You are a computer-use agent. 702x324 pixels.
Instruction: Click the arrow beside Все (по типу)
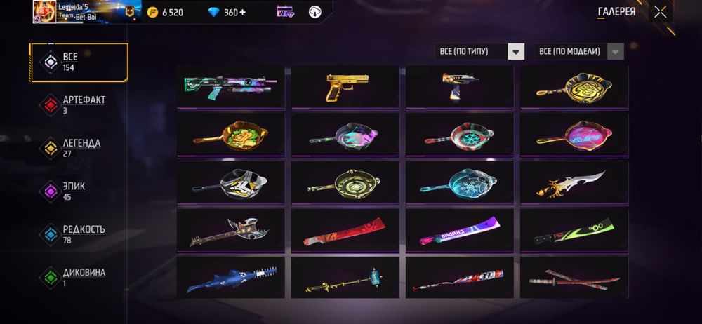pyautogui.click(x=516, y=51)
